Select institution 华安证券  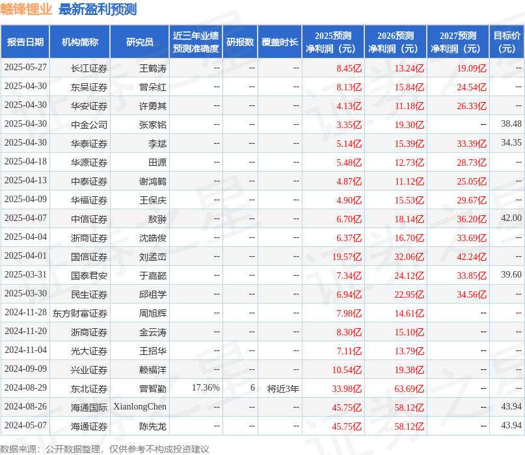click(x=89, y=106)
